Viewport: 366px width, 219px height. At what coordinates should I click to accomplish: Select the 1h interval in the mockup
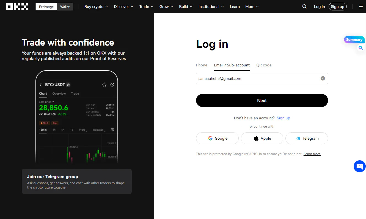tap(54, 130)
